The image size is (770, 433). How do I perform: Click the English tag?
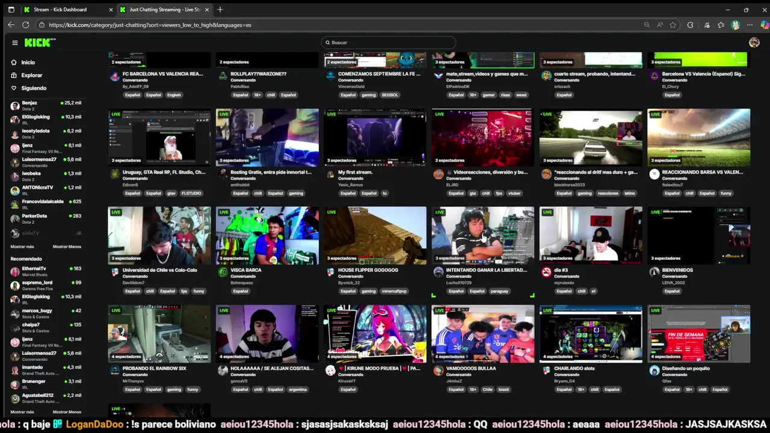pyautogui.click(x=174, y=95)
